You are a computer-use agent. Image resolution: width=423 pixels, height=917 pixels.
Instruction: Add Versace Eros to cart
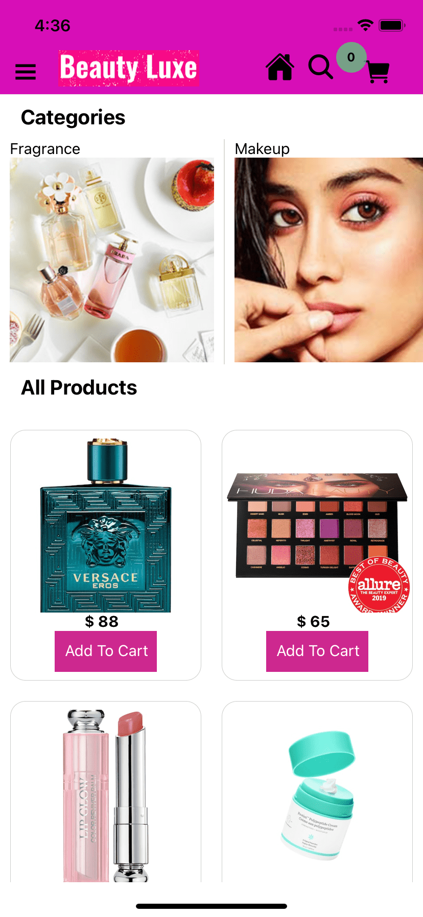[x=106, y=651]
